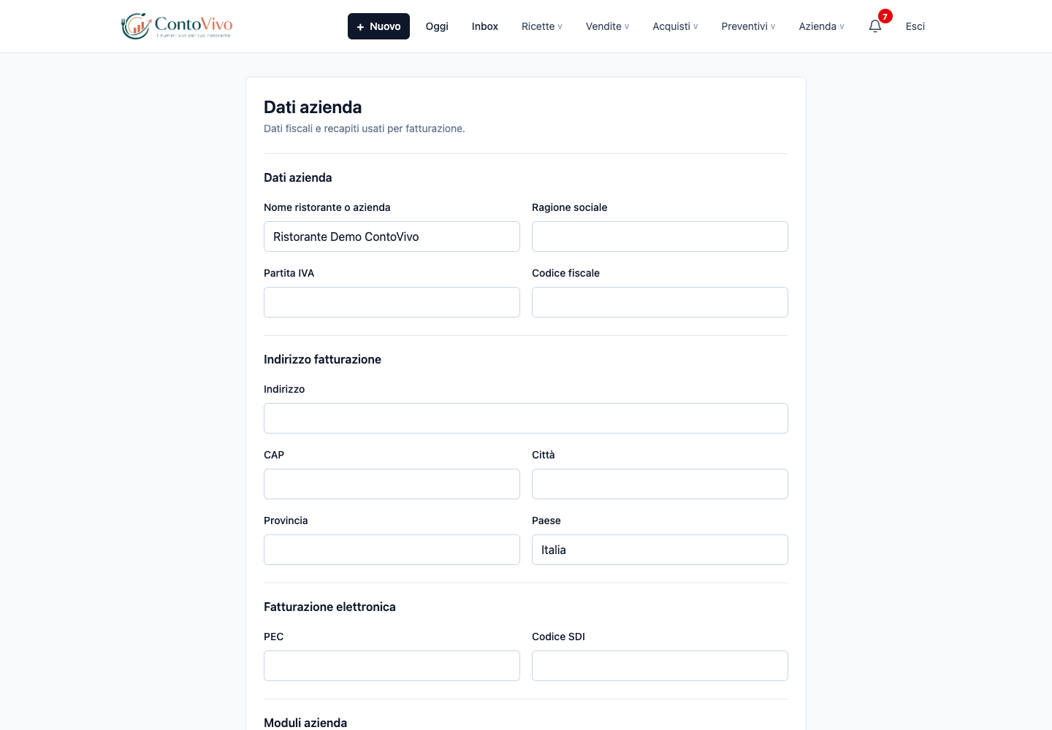Expand the Acquisti dropdown menu
This screenshot has height=730, width=1052.
tap(675, 26)
